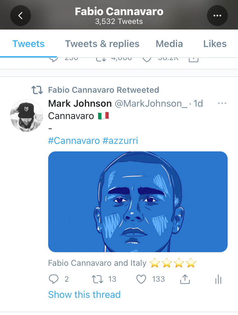This screenshot has height=315, width=238.
Task: Tap the Fabio Cannavaro Retweeted label
Action: point(103,90)
